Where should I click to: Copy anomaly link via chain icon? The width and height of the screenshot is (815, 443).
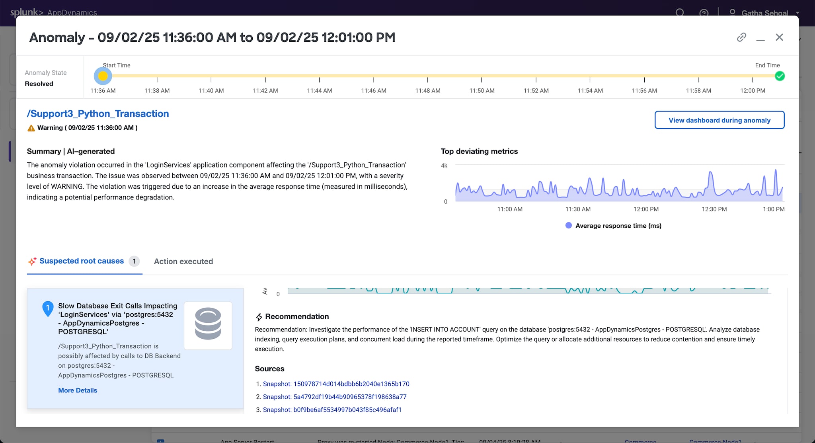pos(741,37)
